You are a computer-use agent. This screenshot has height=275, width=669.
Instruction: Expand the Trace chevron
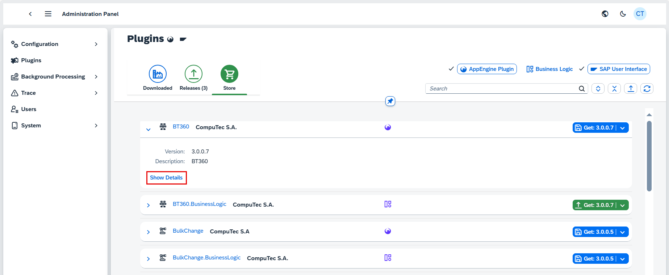pos(96,93)
